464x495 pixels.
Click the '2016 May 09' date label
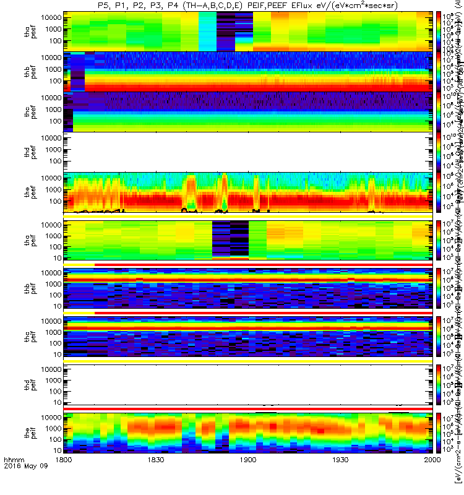[x=26, y=466]
